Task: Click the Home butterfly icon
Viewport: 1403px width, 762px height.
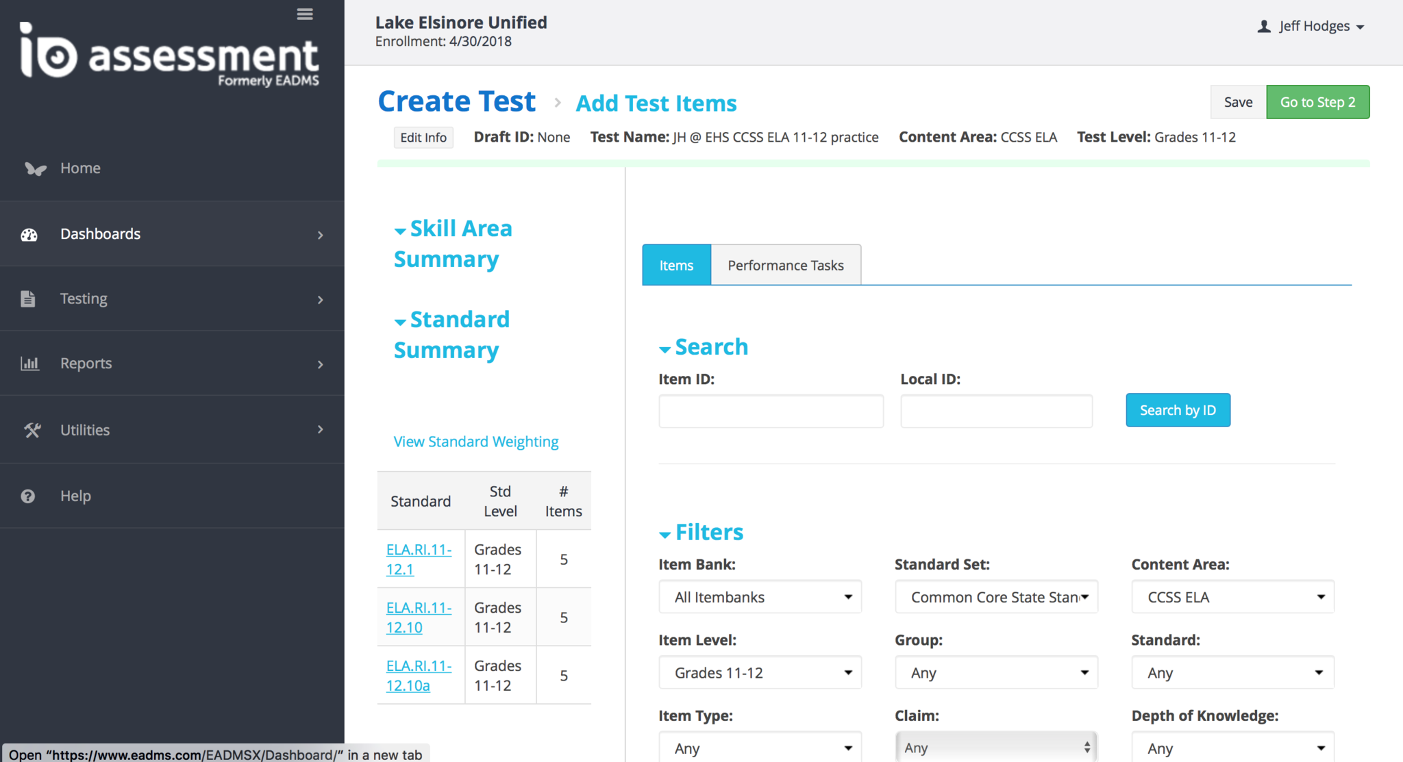Action: [x=35, y=168]
